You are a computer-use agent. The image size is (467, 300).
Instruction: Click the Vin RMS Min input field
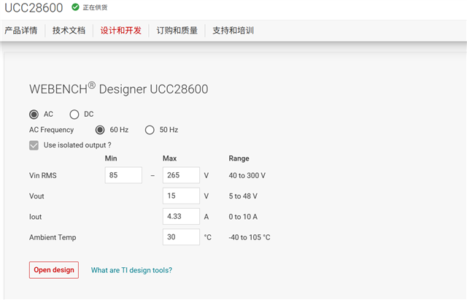(123, 175)
